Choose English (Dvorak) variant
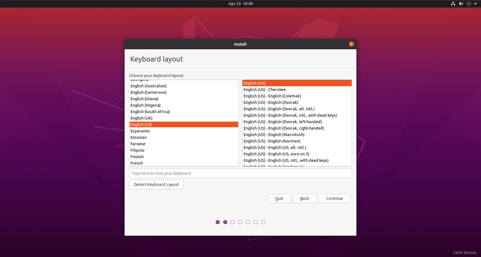The height and width of the screenshot is (257, 481). coord(297,102)
